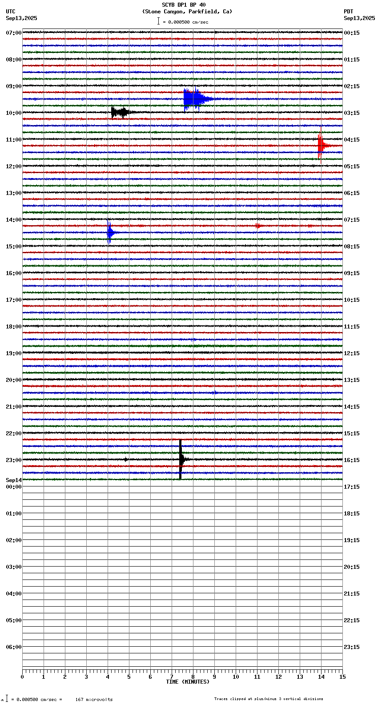This screenshot has width=378, height=705.
Task: Click the 15 minute tick label on axis
Action: point(342,677)
